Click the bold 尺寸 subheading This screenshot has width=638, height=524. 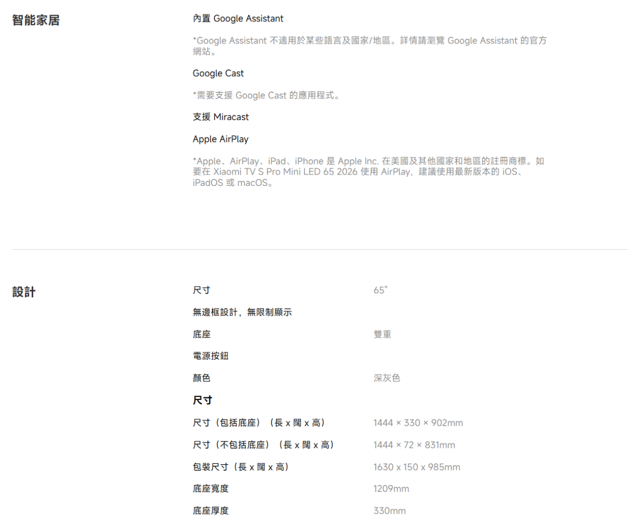point(202,400)
